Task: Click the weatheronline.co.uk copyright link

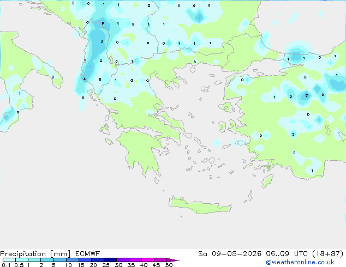Action: tap(300, 262)
